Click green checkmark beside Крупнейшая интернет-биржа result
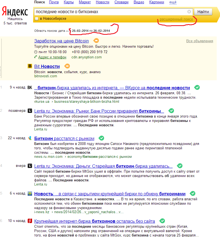This screenshot has height=237, width=220. point(162,221)
